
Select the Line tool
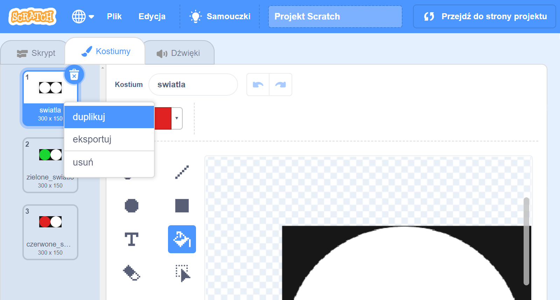tap(182, 172)
